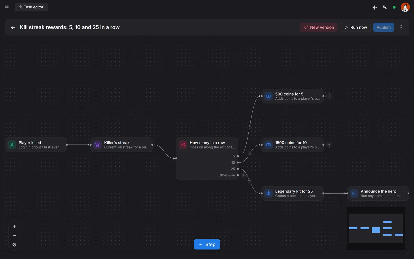The height and width of the screenshot is (259, 414).
Task: Click the Announce the hero terminal icon
Action: [x=354, y=193]
